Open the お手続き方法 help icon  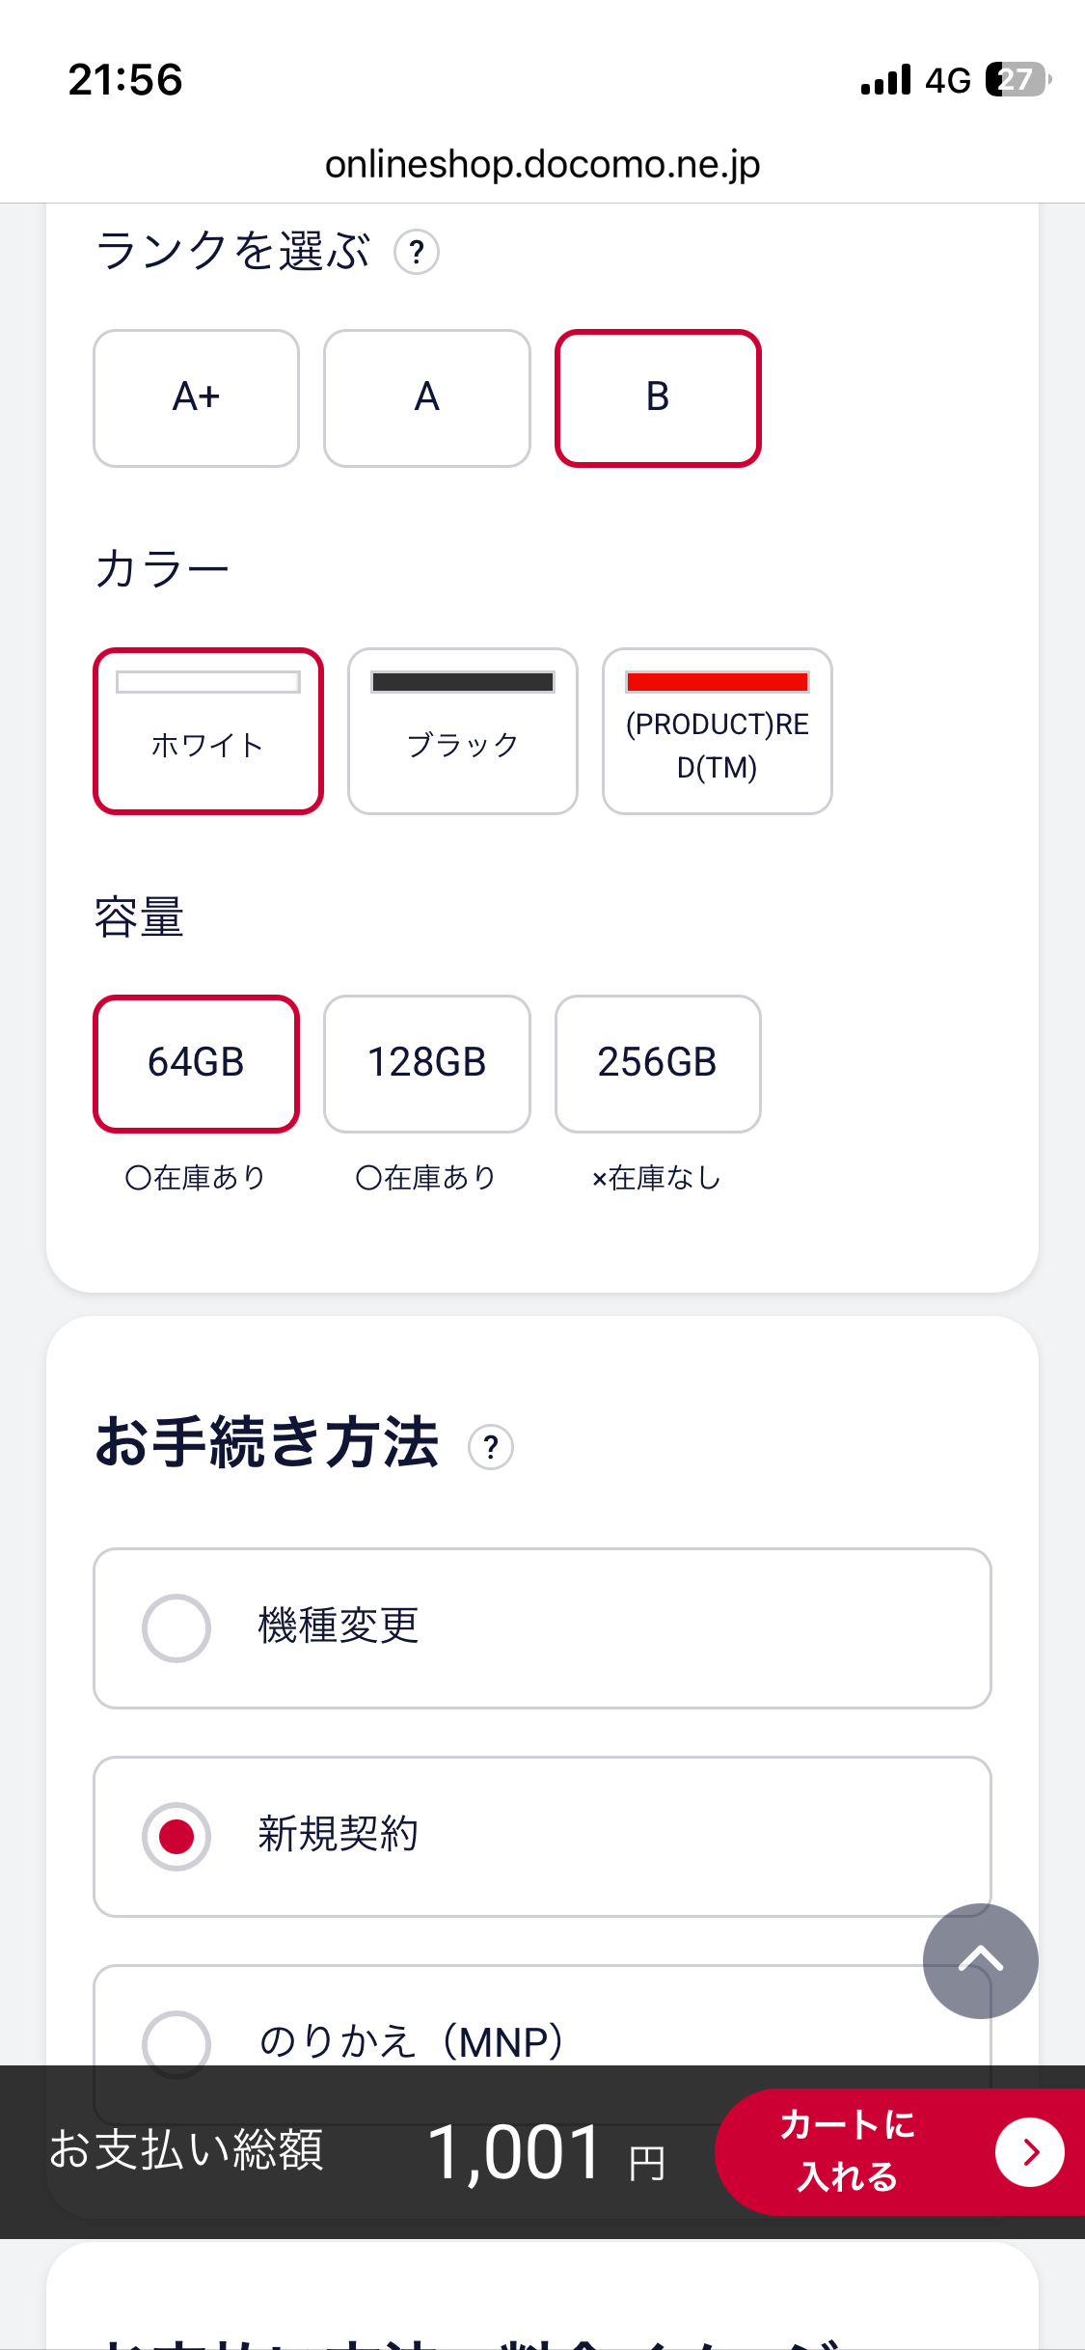[491, 1447]
